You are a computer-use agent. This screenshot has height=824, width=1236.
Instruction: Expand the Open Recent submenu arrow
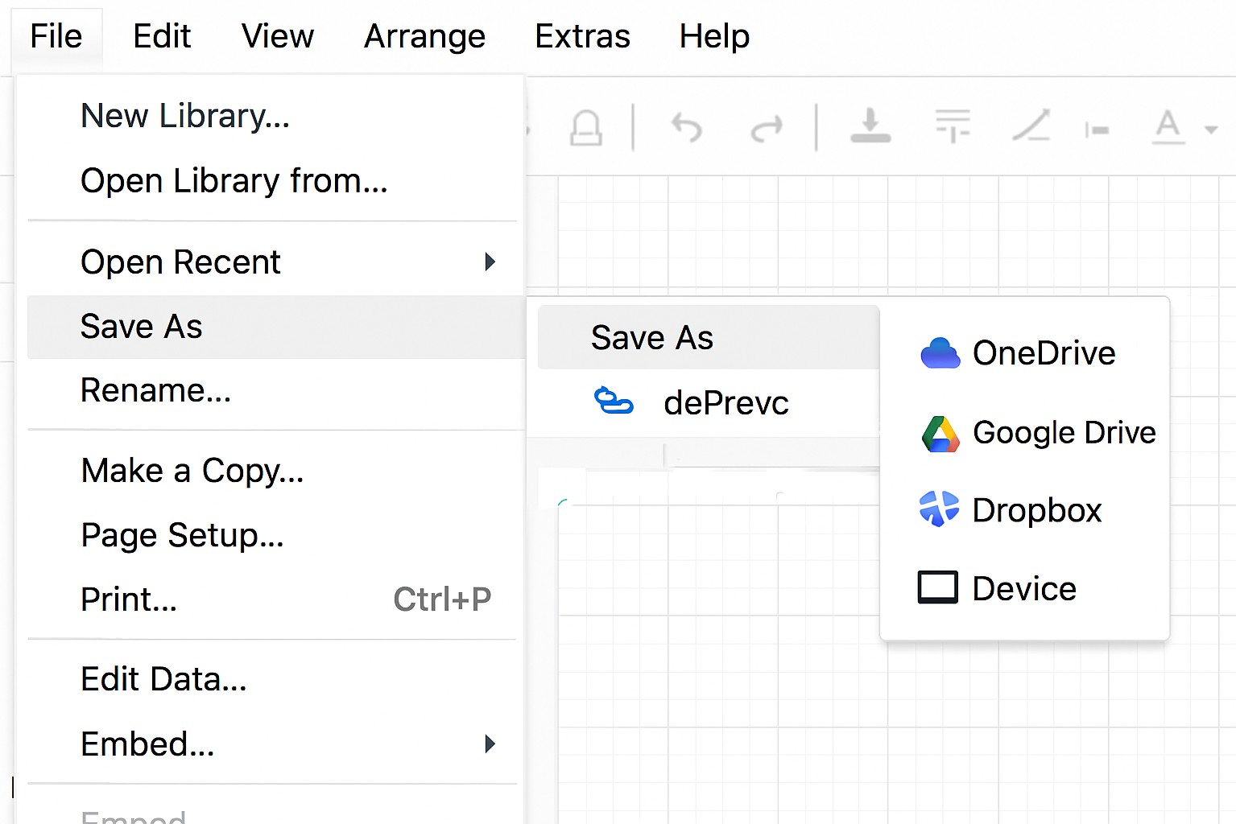[490, 262]
